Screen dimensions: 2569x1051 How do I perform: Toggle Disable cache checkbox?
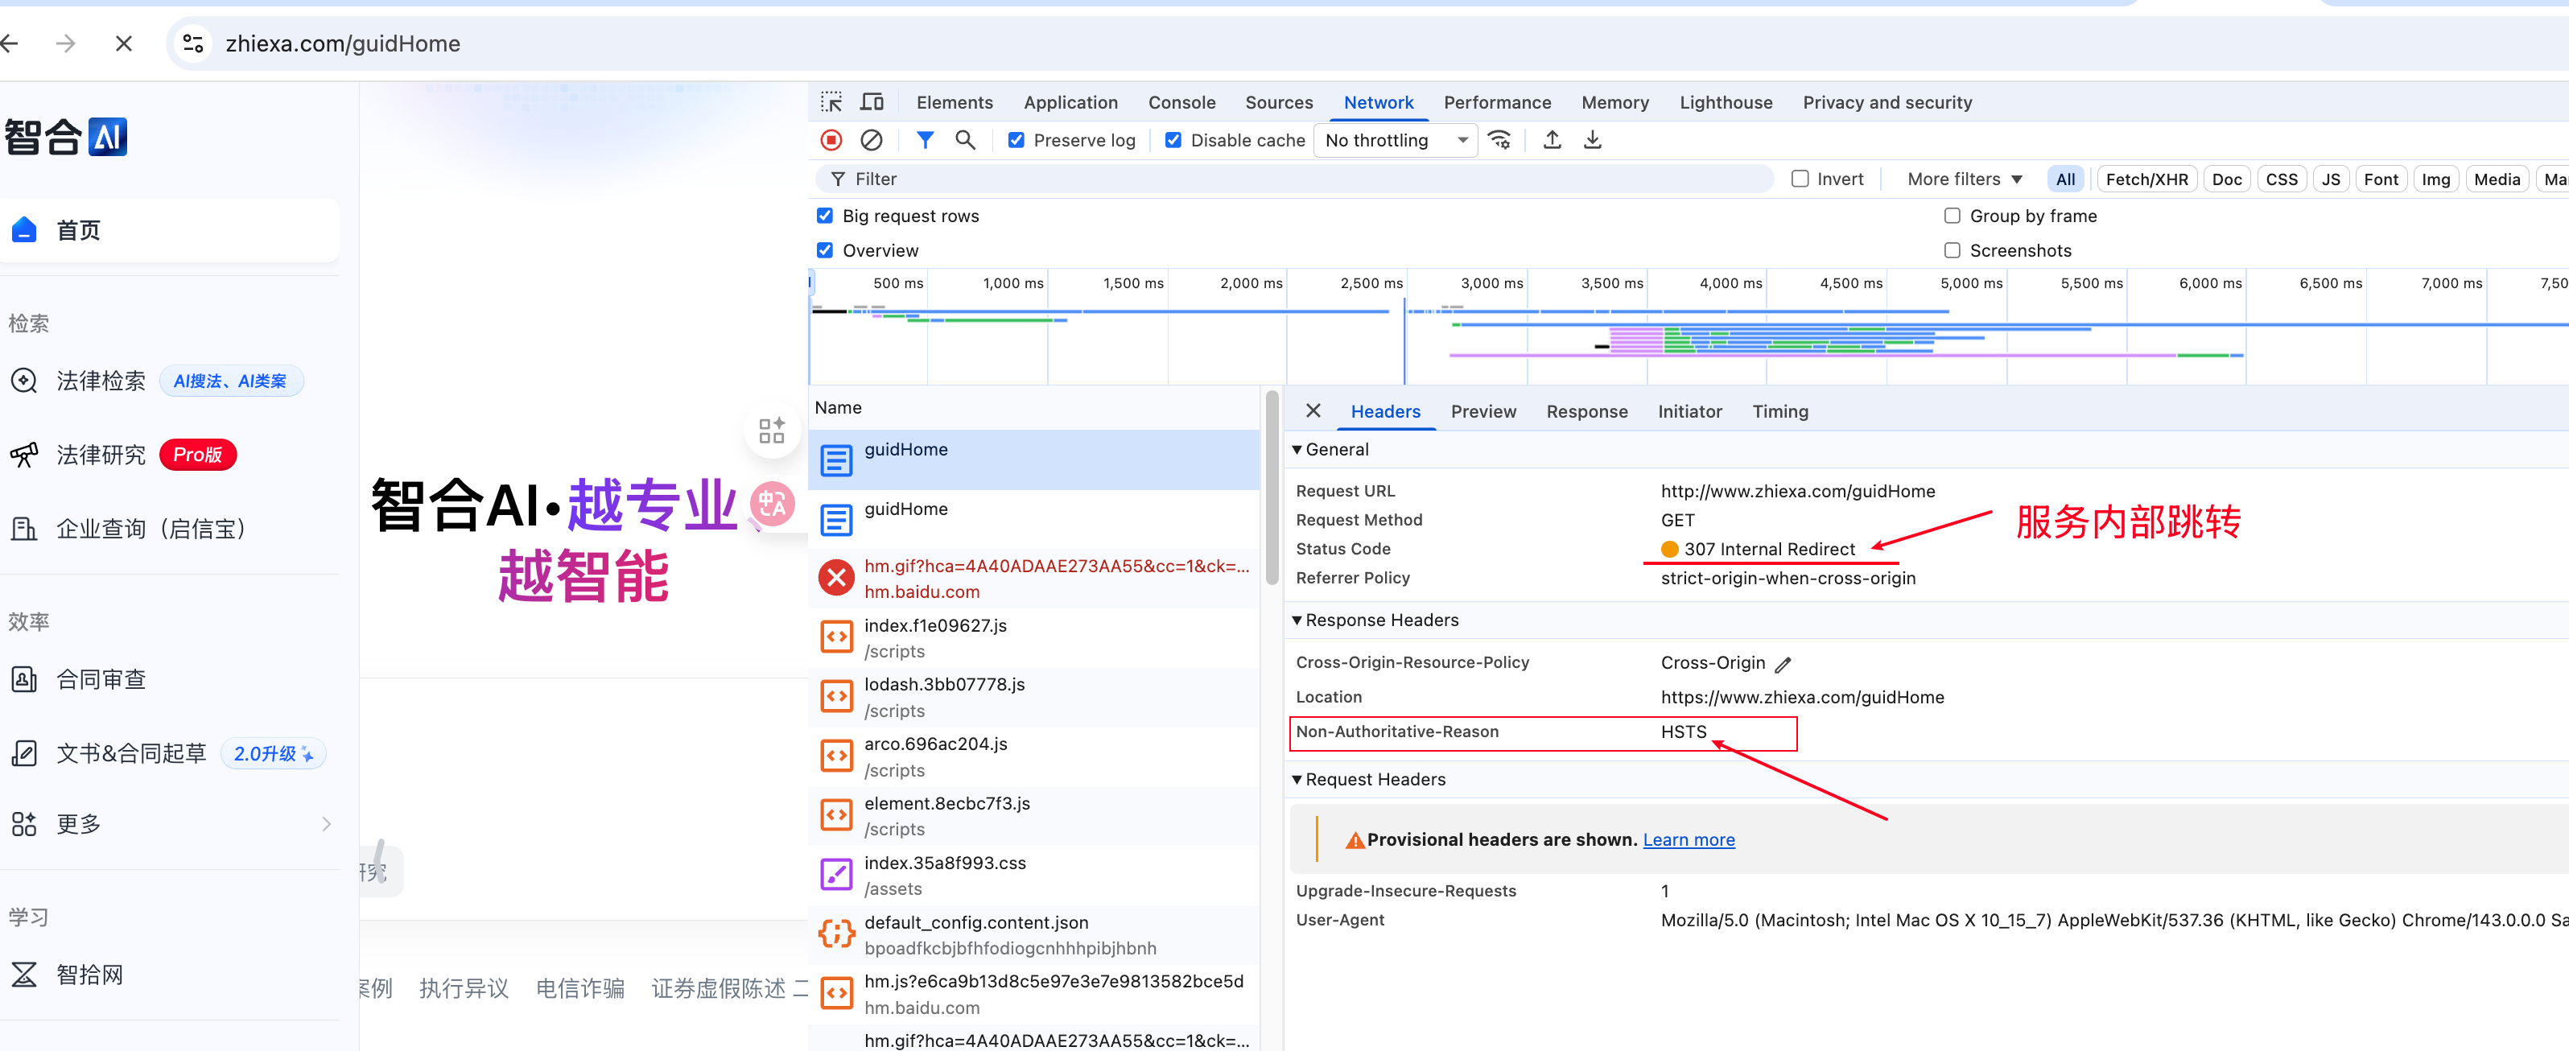tap(1173, 141)
